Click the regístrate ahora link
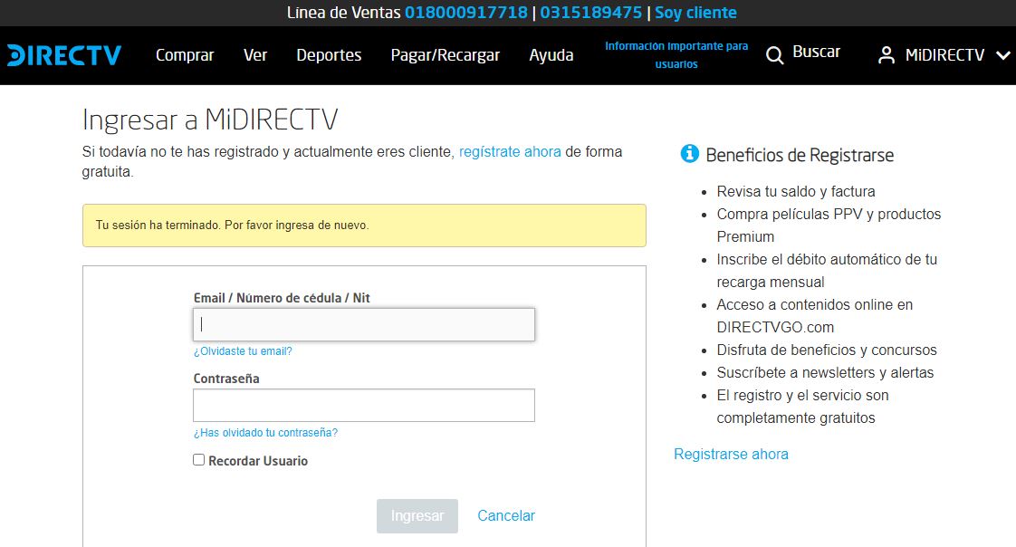This screenshot has height=547, width=1016. 510,151
